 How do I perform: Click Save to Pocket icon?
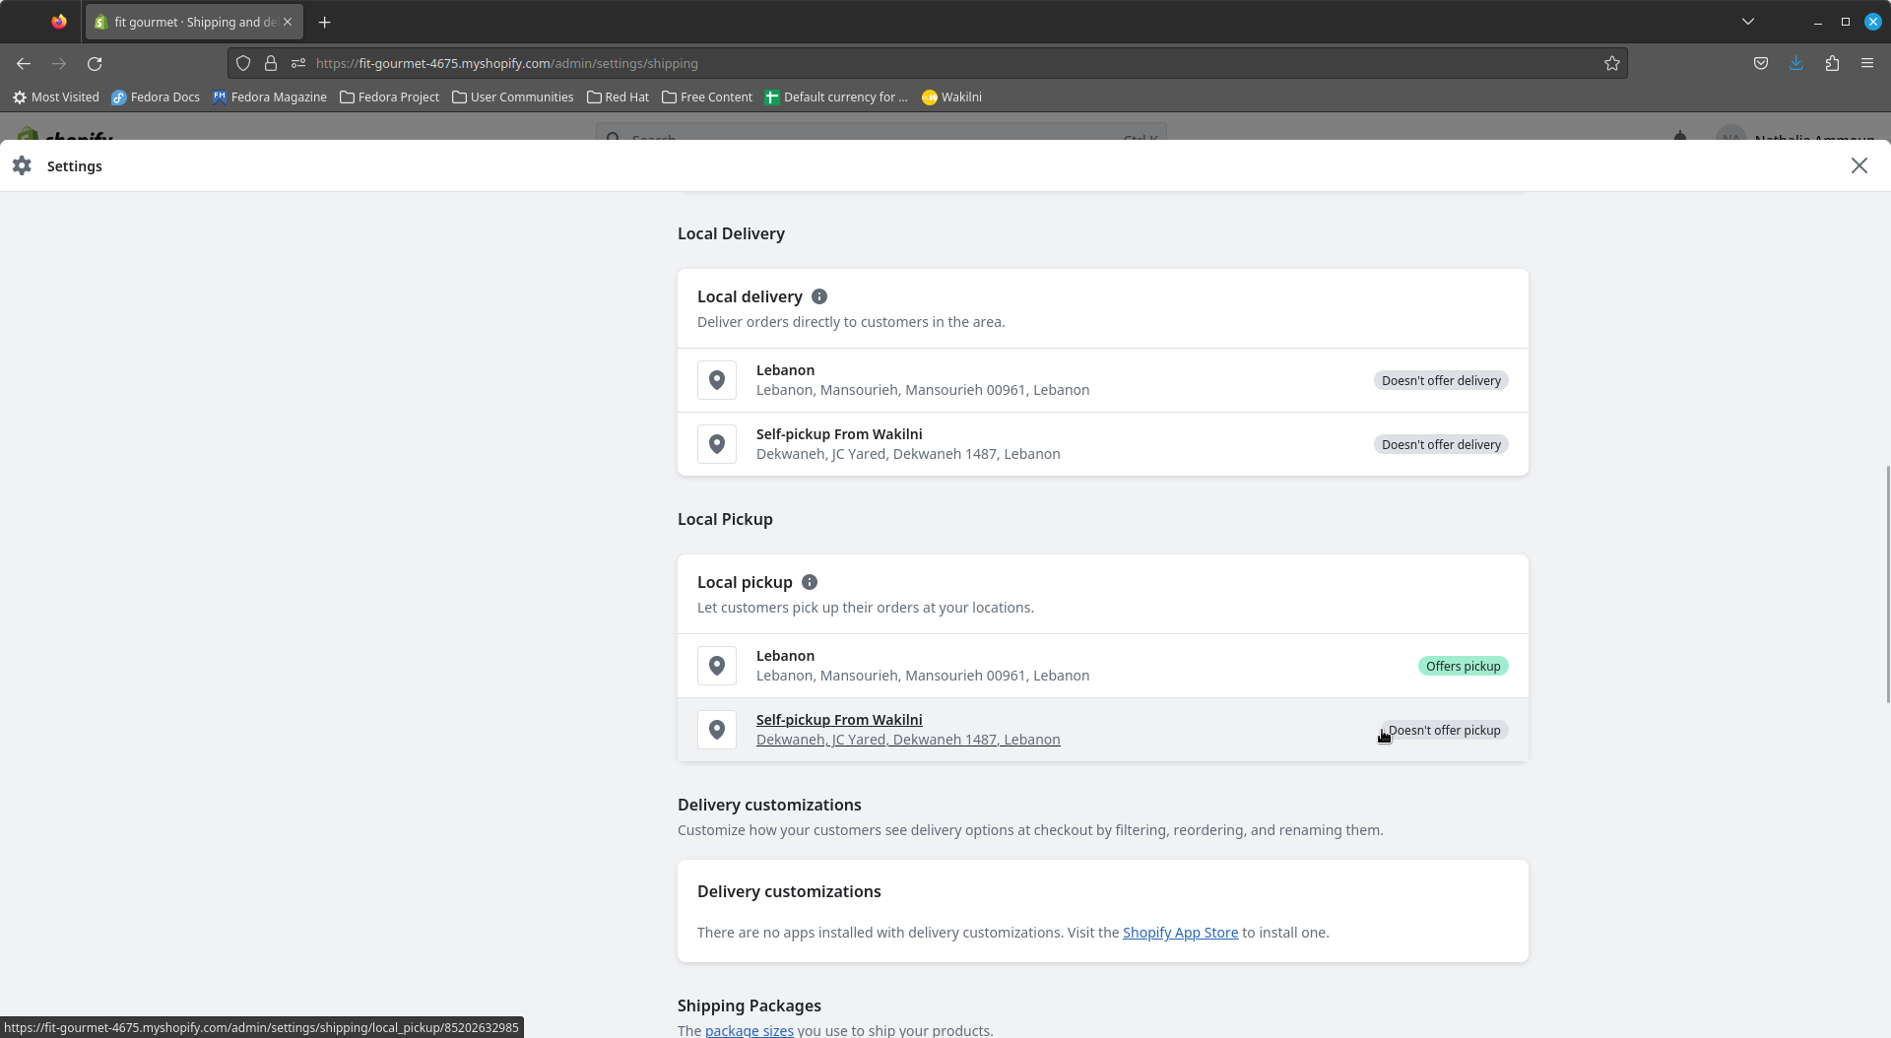pyautogui.click(x=1760, y=63)
